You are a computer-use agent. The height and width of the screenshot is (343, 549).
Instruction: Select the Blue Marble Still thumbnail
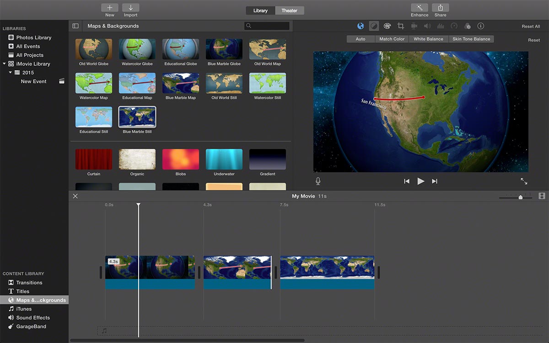(137, 117)
